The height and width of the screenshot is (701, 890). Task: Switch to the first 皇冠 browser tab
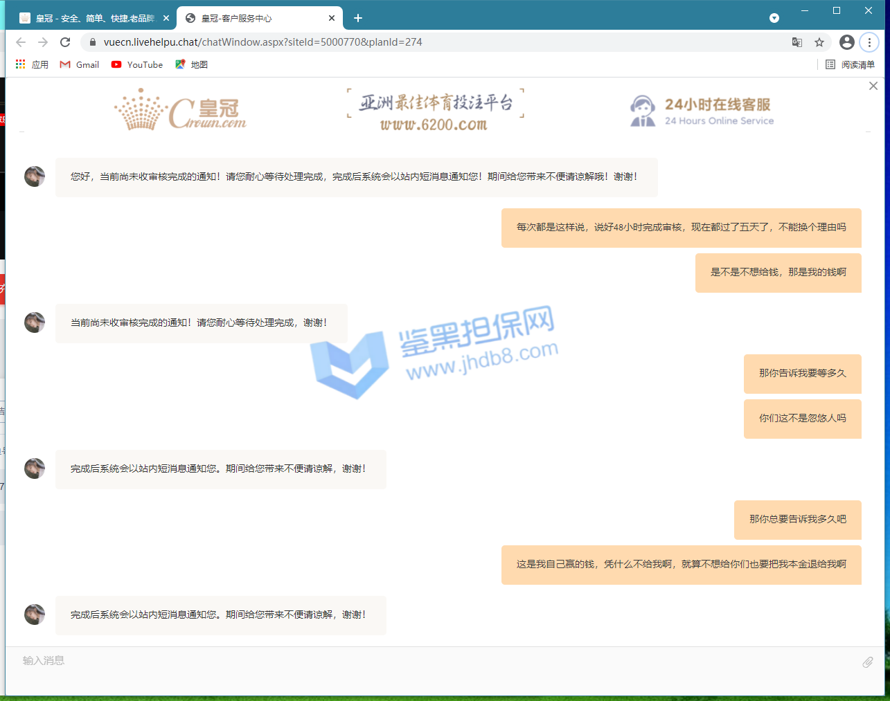click(x=90, y=18)
